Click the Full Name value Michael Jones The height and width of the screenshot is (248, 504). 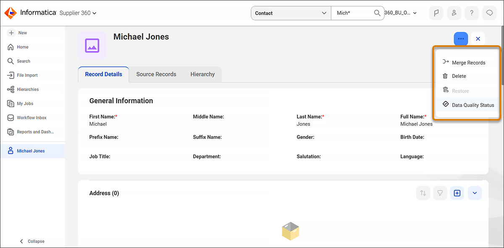click(416, 124)
